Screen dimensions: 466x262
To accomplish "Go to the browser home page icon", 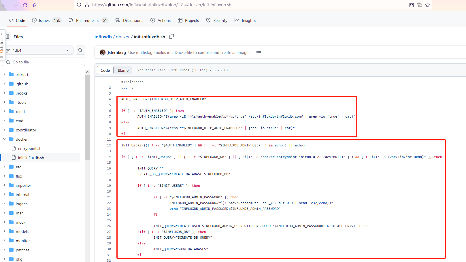I will (x=35, y=5).
